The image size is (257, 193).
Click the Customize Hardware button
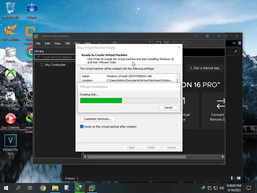click(98, 119)
